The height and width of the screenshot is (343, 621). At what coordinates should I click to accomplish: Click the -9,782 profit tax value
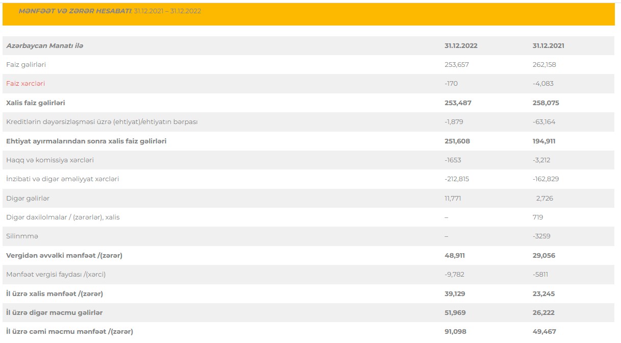[x=454, y=275]
